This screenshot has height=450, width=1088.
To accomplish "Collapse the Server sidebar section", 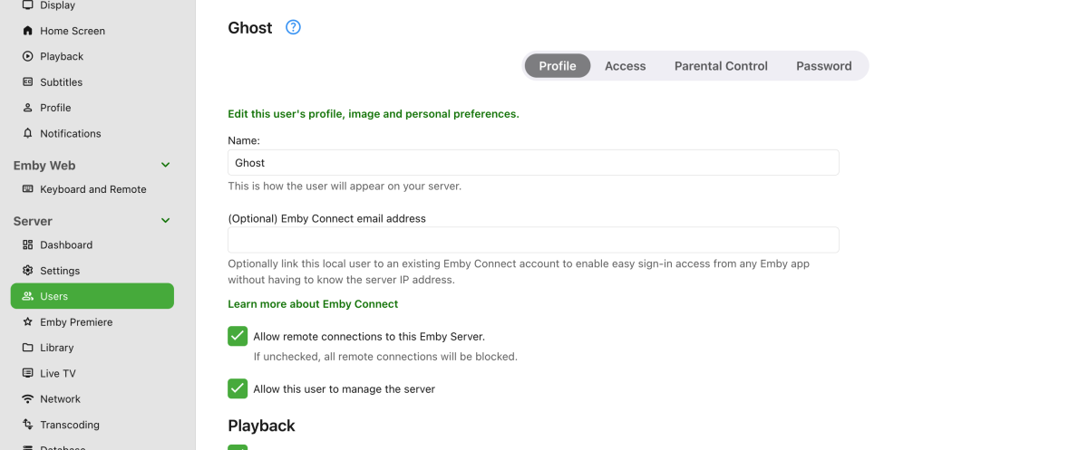I will tap(165, 221).
